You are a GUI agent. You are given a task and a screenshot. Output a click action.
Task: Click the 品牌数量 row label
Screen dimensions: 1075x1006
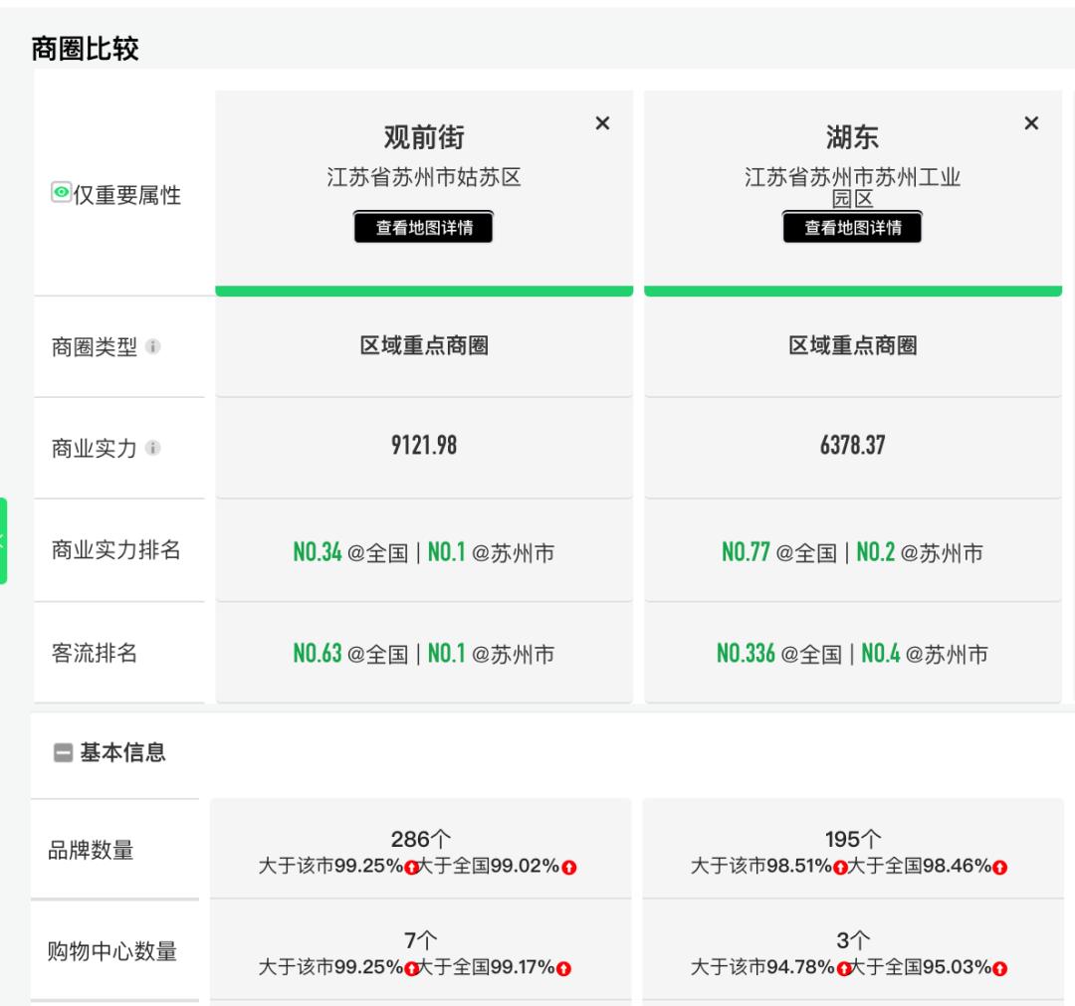tap(91, 851)
